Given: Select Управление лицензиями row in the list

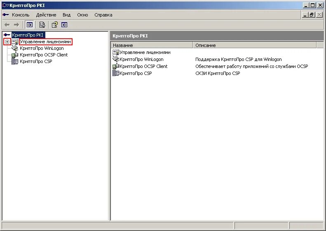Looking at the screenshot, I should pyautogui.click(x=141, y=52).
